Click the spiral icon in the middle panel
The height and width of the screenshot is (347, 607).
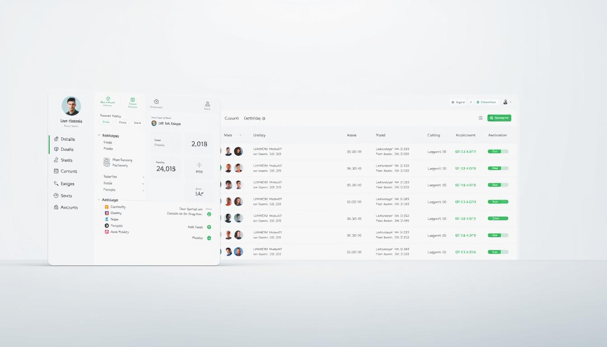coord(107,162)
